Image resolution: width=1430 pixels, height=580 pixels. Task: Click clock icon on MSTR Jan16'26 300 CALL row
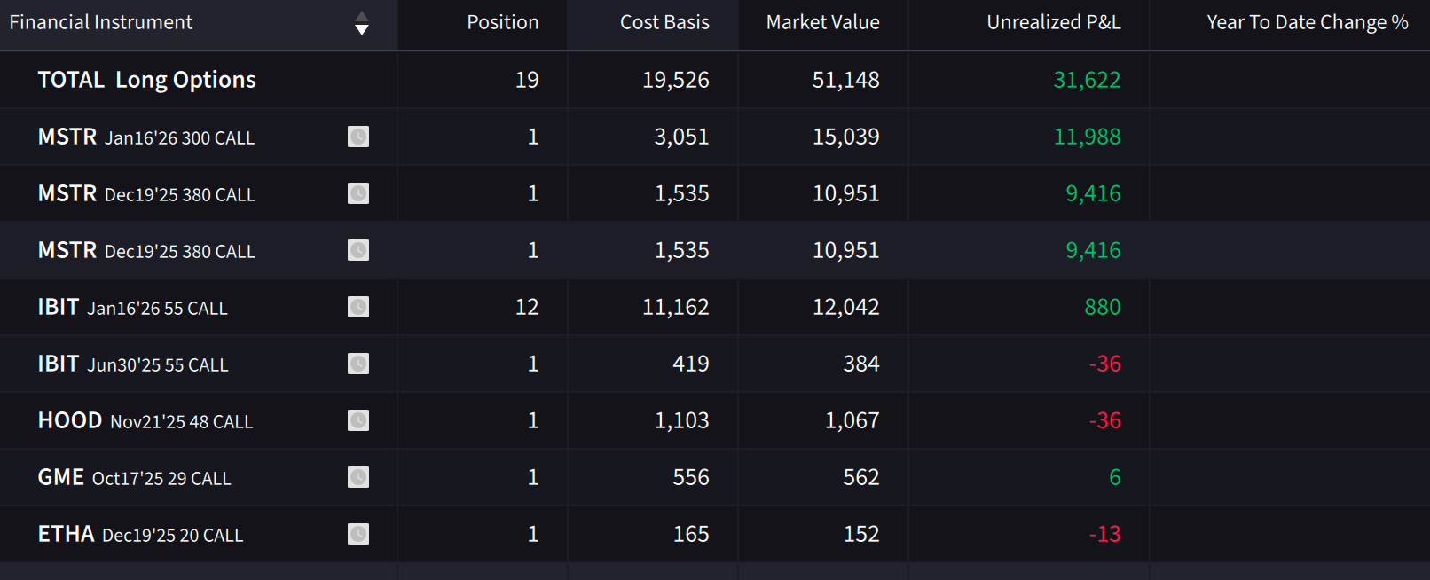click(358, 137)
